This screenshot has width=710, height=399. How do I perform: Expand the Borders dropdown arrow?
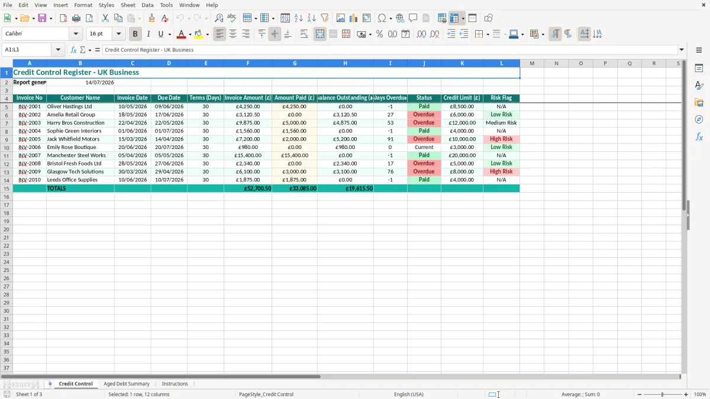488,34
